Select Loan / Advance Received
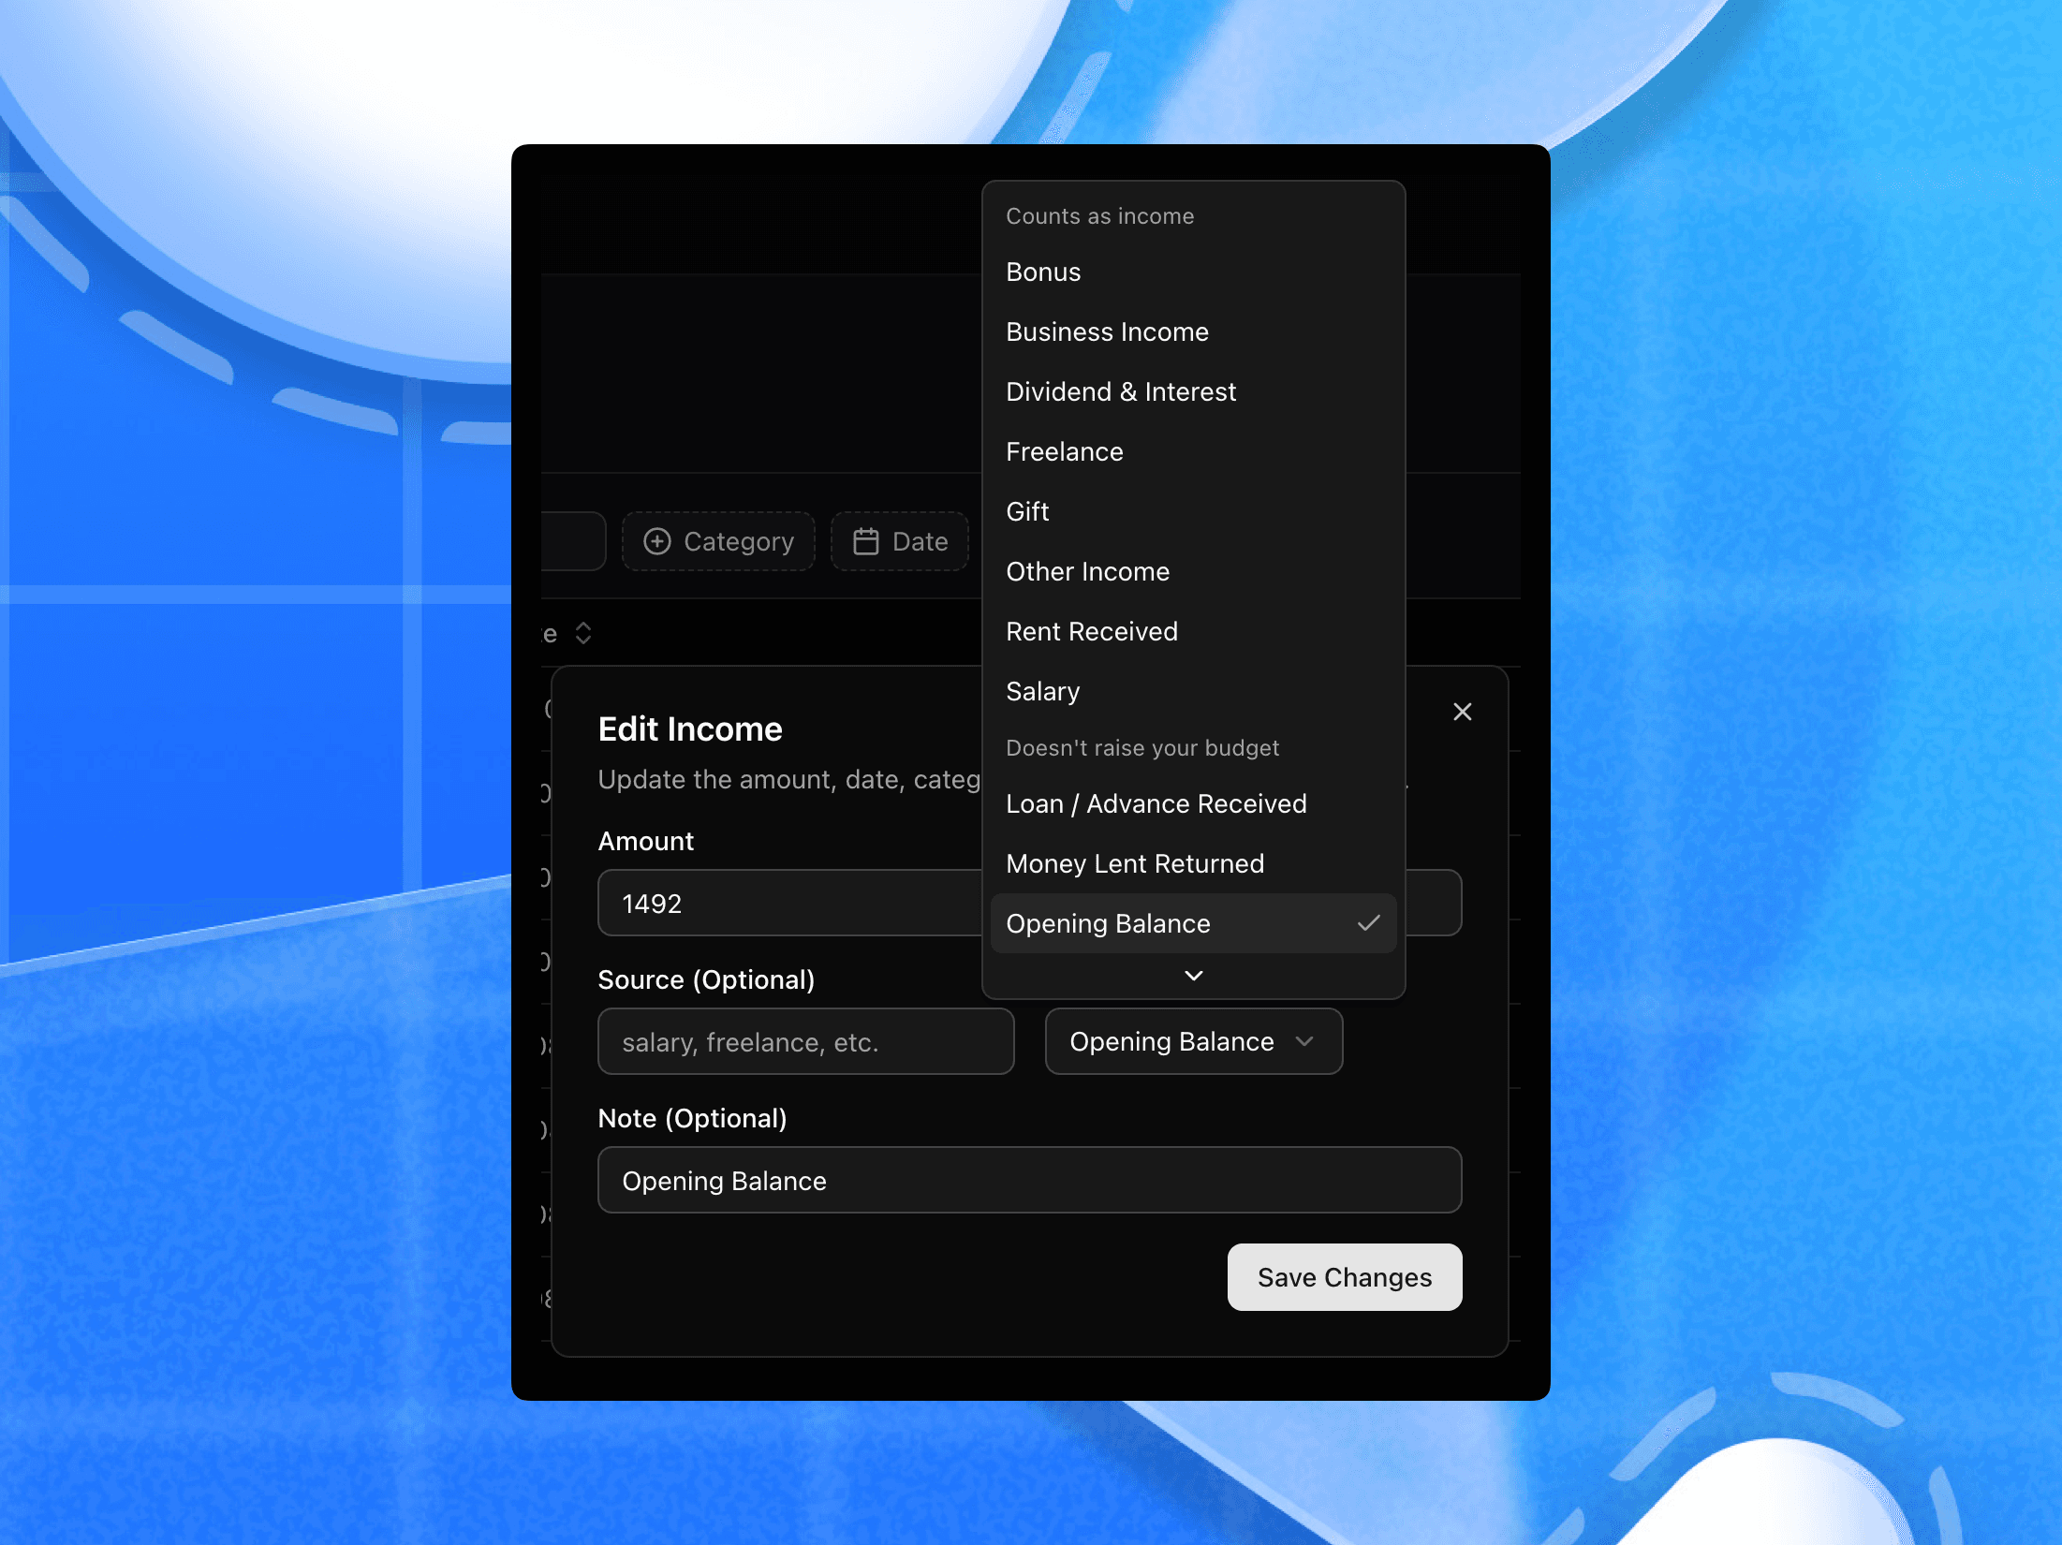 click(1193, 803)
